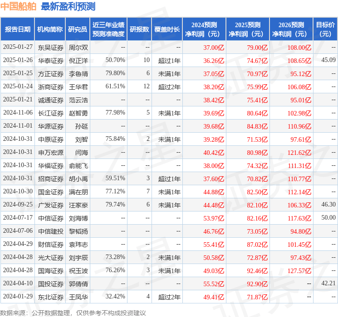
Task: Select the 华源证券 institution cell
Action: [x=51, y=126]
